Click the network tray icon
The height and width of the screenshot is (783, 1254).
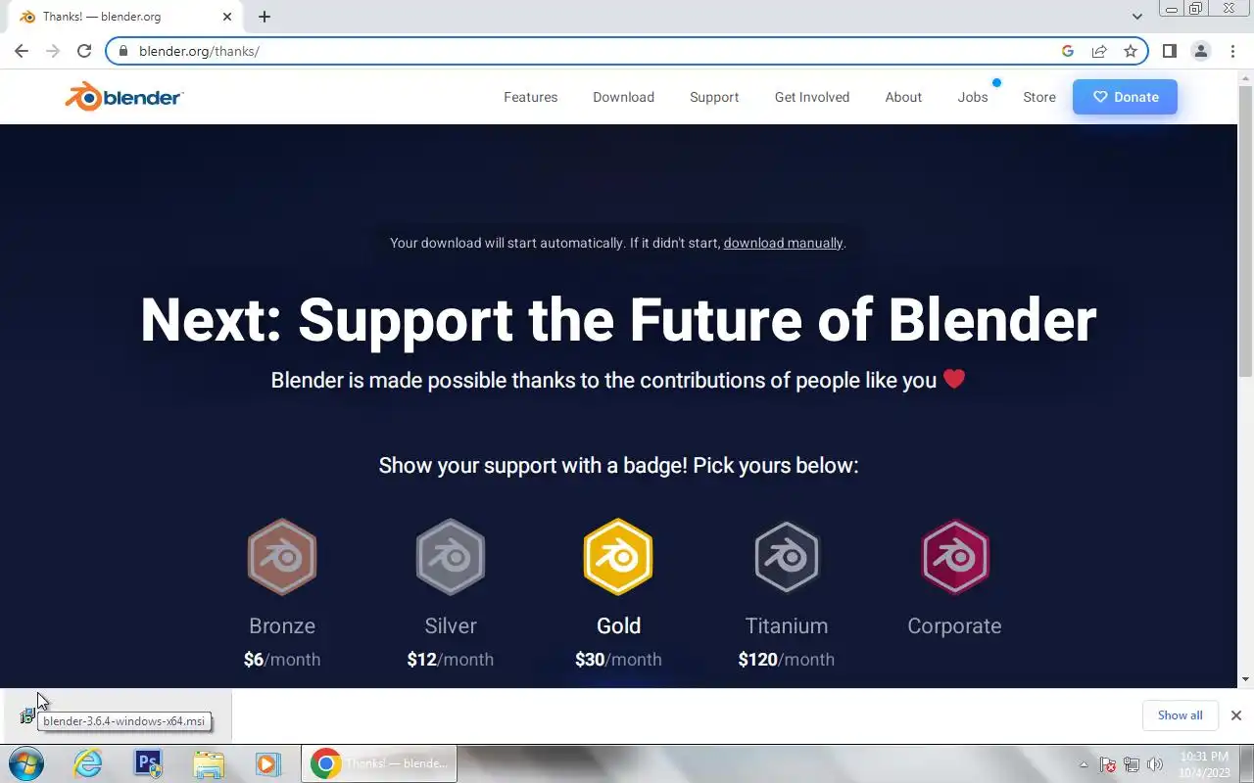pos(1132,764)
